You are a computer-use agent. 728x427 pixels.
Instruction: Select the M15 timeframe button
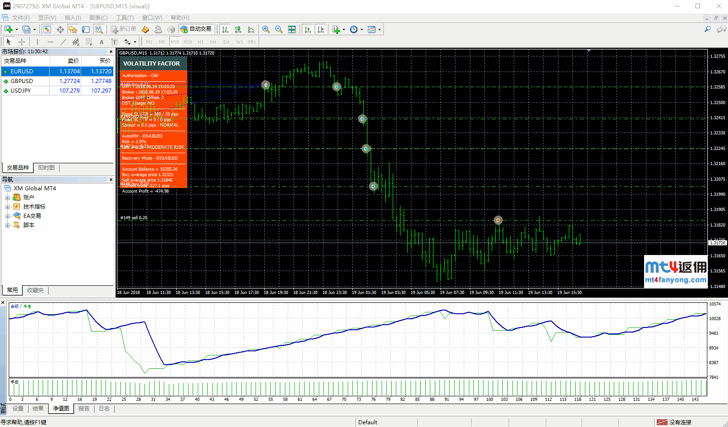click(175, 42)
